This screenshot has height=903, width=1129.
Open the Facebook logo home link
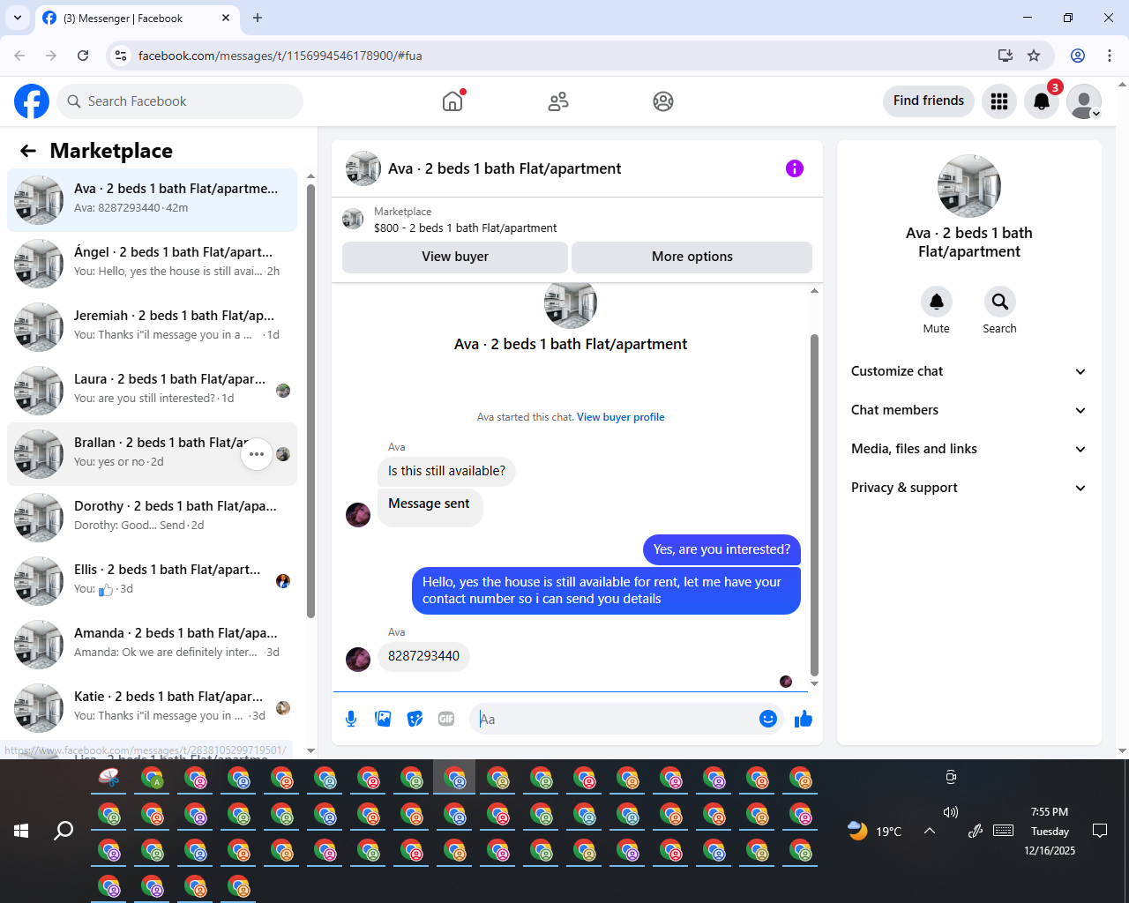32,101
